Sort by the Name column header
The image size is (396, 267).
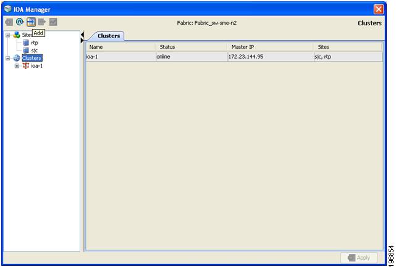(x=120, y=47)
